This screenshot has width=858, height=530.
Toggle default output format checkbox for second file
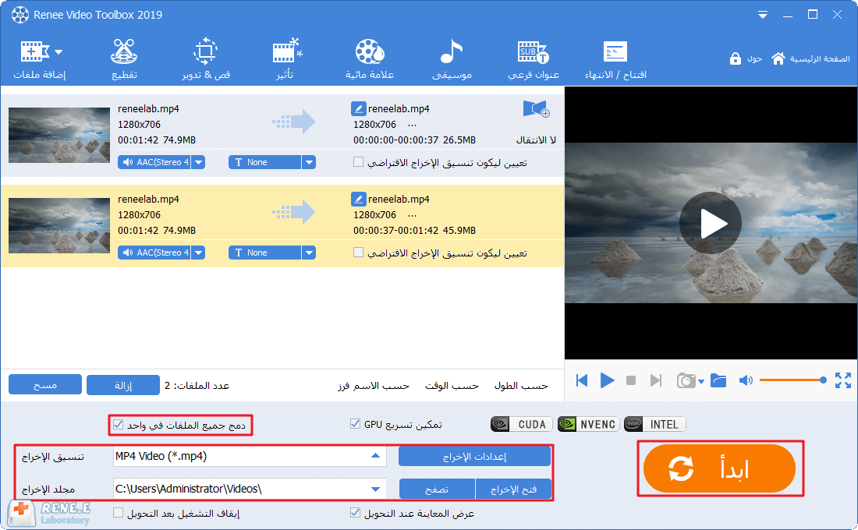pyautogui.click(x=359, y=253)
